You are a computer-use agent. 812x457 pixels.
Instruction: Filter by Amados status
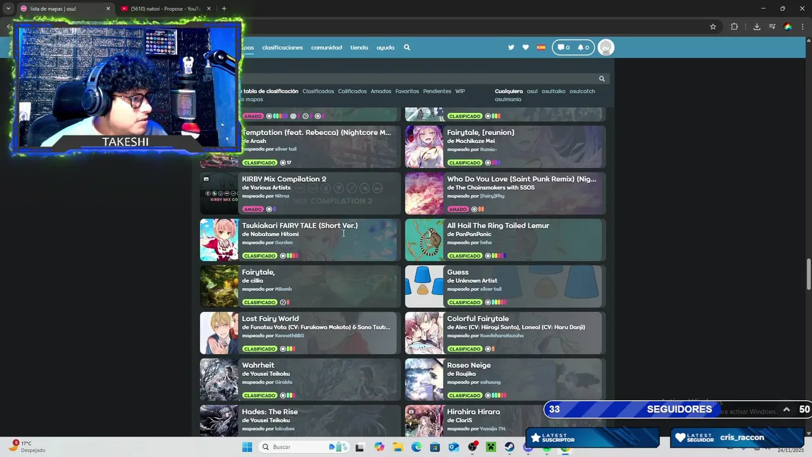click(x=381, y=91)
